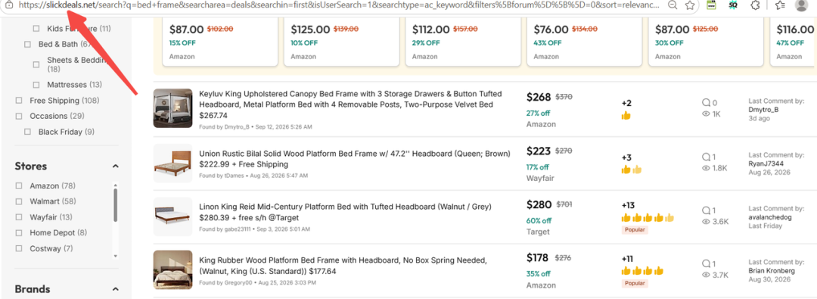The width and height of the screenshot is (817, 299).
Task: Filter by Walmart store checkbox
Action: (19, 201)
